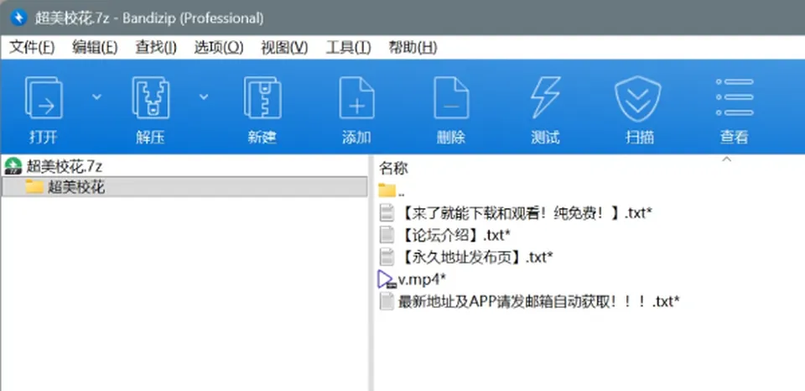Open the 文件(F) menu
Viewport: 805px width, 391px height.
(x=32, y=48)
